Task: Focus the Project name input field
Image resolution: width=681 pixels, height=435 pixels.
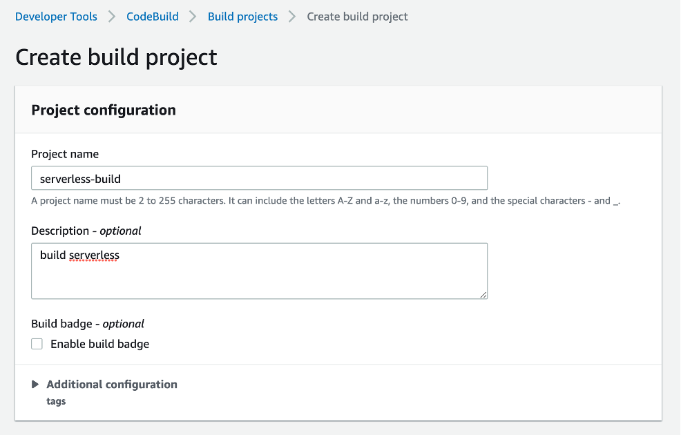Action: [259, 178]
